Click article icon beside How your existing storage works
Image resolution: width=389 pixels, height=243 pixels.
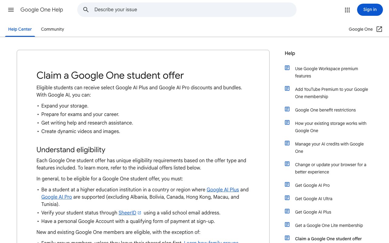coord(287,122)
